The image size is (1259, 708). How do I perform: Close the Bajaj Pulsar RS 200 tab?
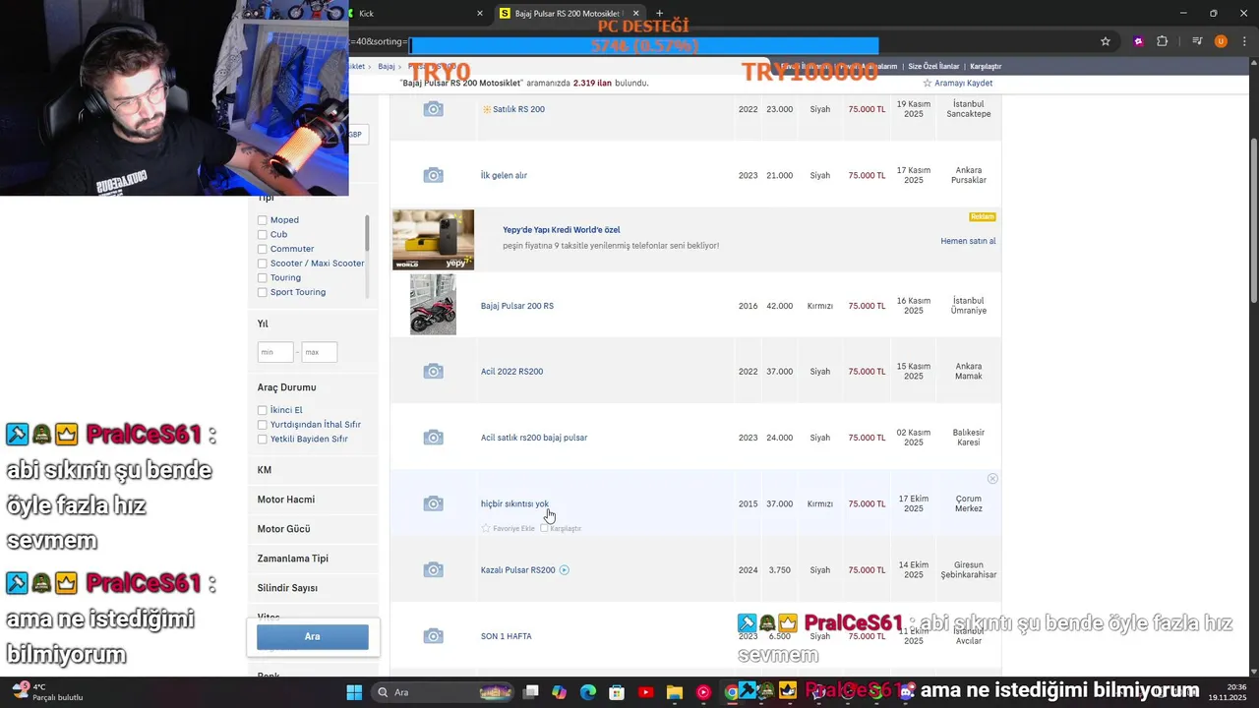pyautogui.click(x=633, y=13)
